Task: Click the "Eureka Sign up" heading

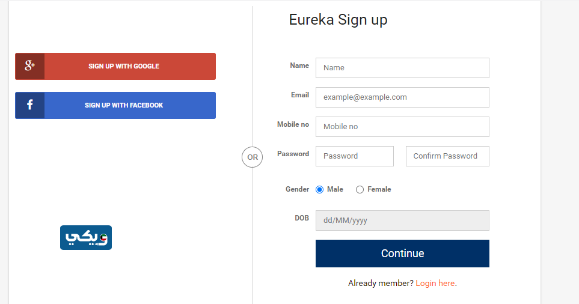Action: coord(338,20)
